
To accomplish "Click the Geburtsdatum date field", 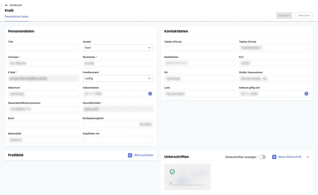I will tap(118, 94).
